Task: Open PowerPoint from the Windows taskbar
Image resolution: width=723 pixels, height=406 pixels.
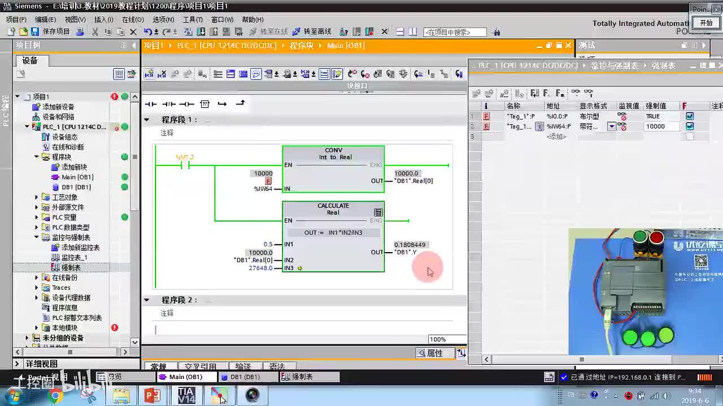Action: 153,396
